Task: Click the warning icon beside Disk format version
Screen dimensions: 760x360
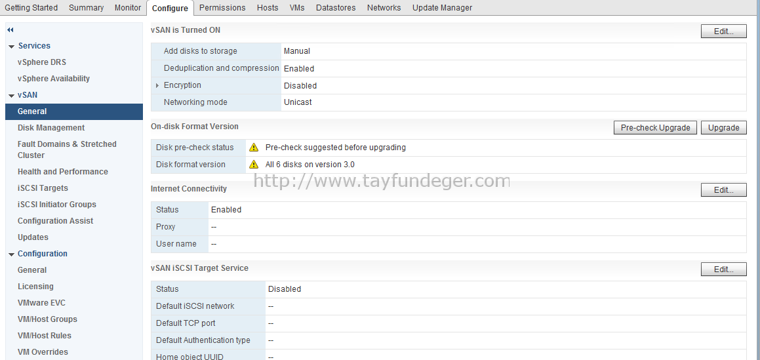Action: point(254,165)
